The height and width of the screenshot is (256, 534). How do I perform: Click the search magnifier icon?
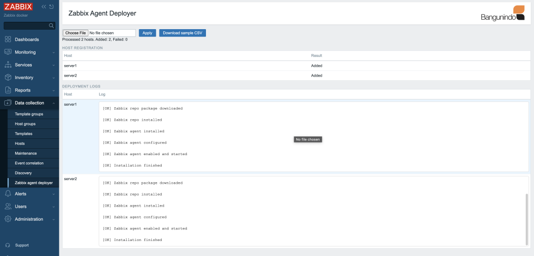pos(51,25)
